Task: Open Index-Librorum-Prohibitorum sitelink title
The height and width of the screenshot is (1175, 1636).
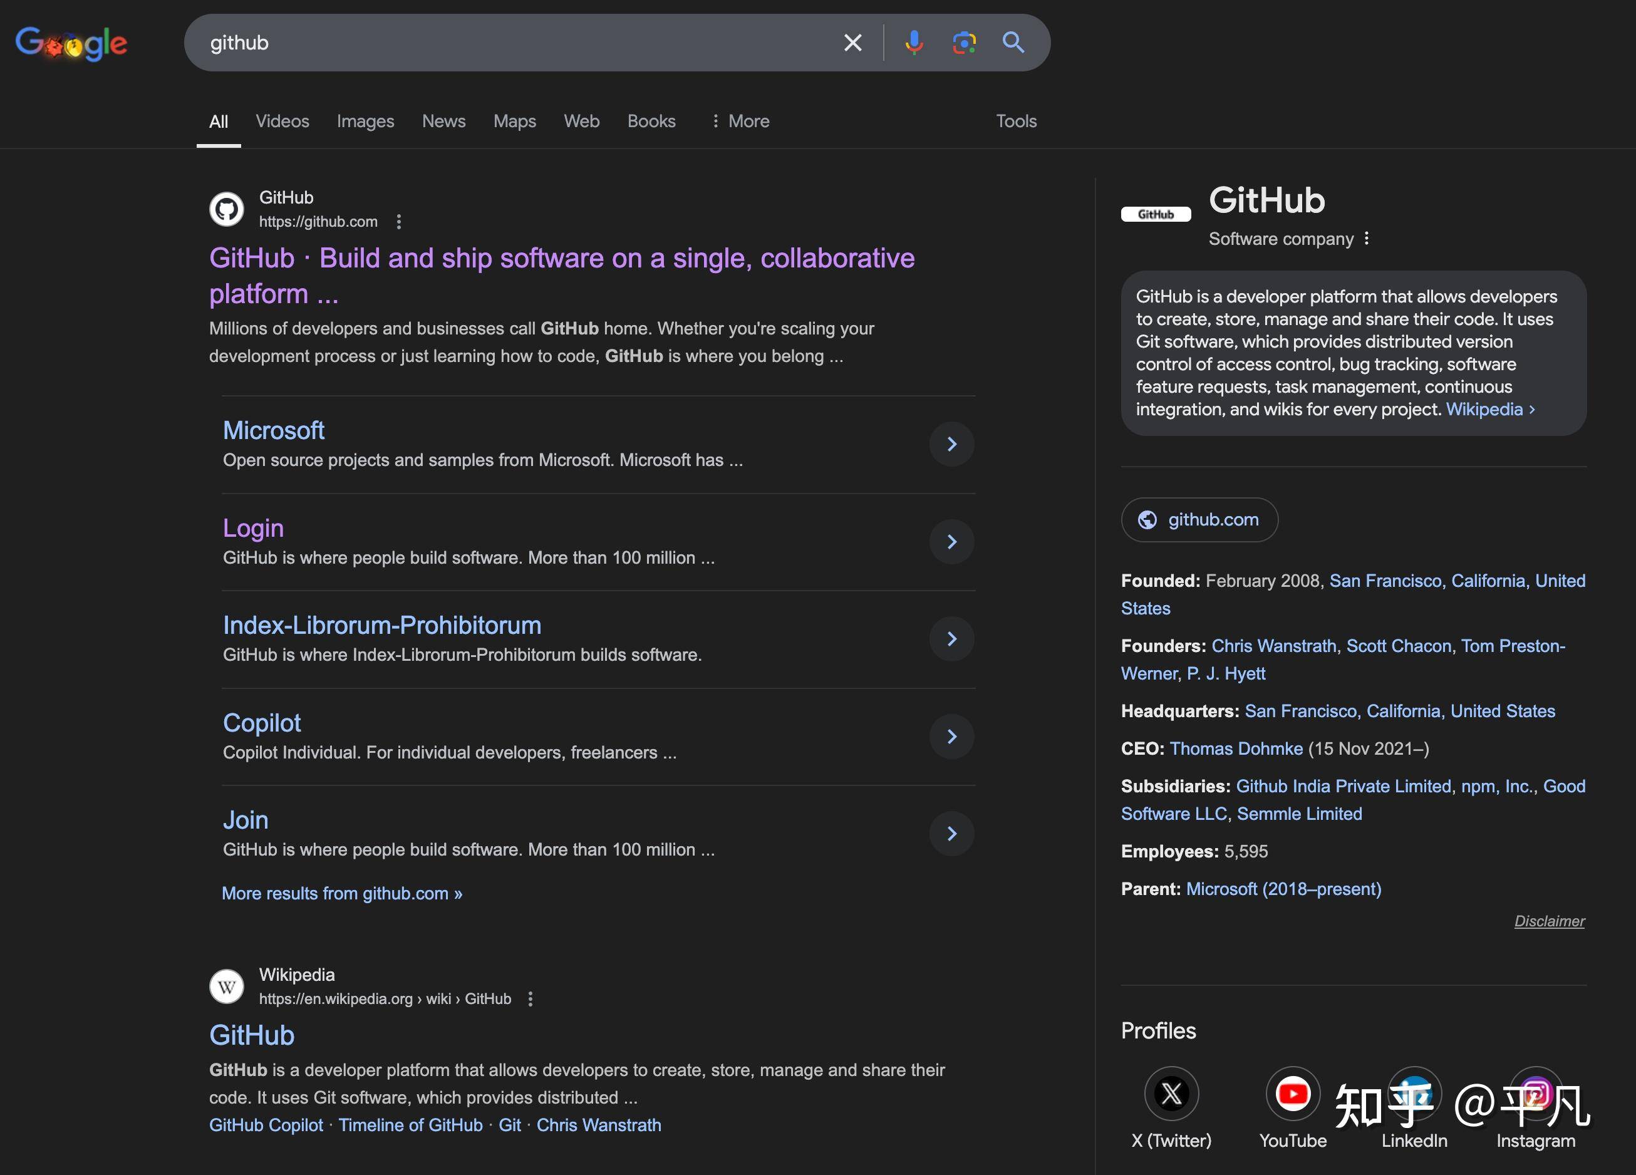Action: click(381, 625)
